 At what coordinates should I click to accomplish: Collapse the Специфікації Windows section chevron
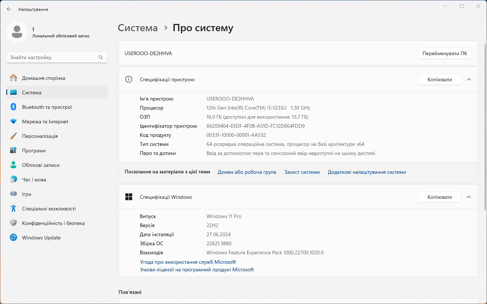coord(469,197)
